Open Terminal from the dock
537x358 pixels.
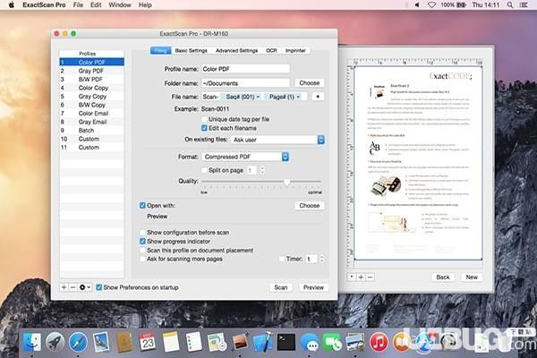286,342
